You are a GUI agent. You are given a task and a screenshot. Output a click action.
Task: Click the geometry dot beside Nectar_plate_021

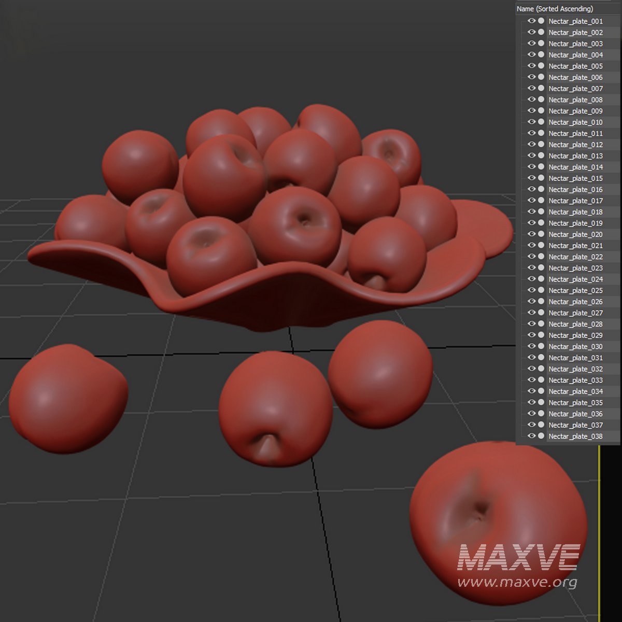click(x=541, y=246)
